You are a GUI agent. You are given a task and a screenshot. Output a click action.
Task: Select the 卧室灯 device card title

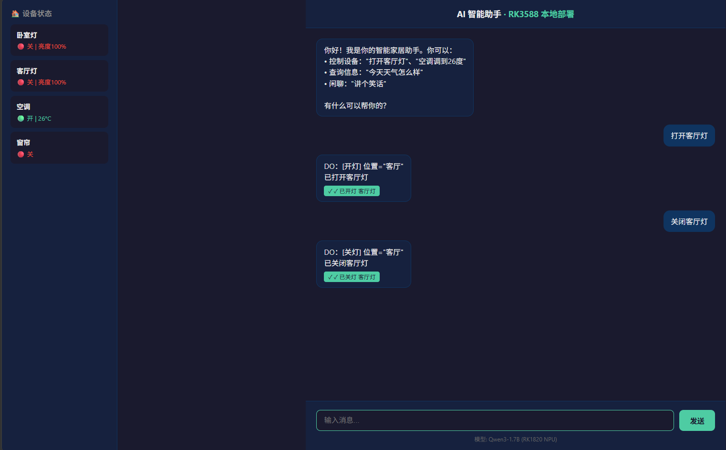[x=27, y=35]
